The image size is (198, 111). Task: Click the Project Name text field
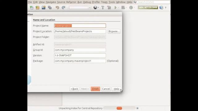pyautogui.click(x=80, y=26)
